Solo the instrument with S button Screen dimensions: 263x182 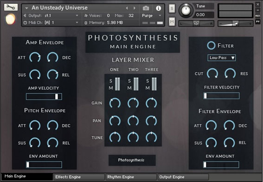click(x=172, y=8)
